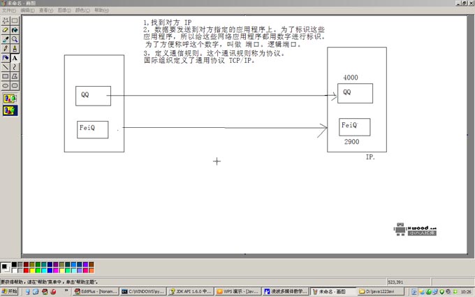Screen dimensions: 475x297
Task: Select the dark red palette color
Action: (26, 265)
